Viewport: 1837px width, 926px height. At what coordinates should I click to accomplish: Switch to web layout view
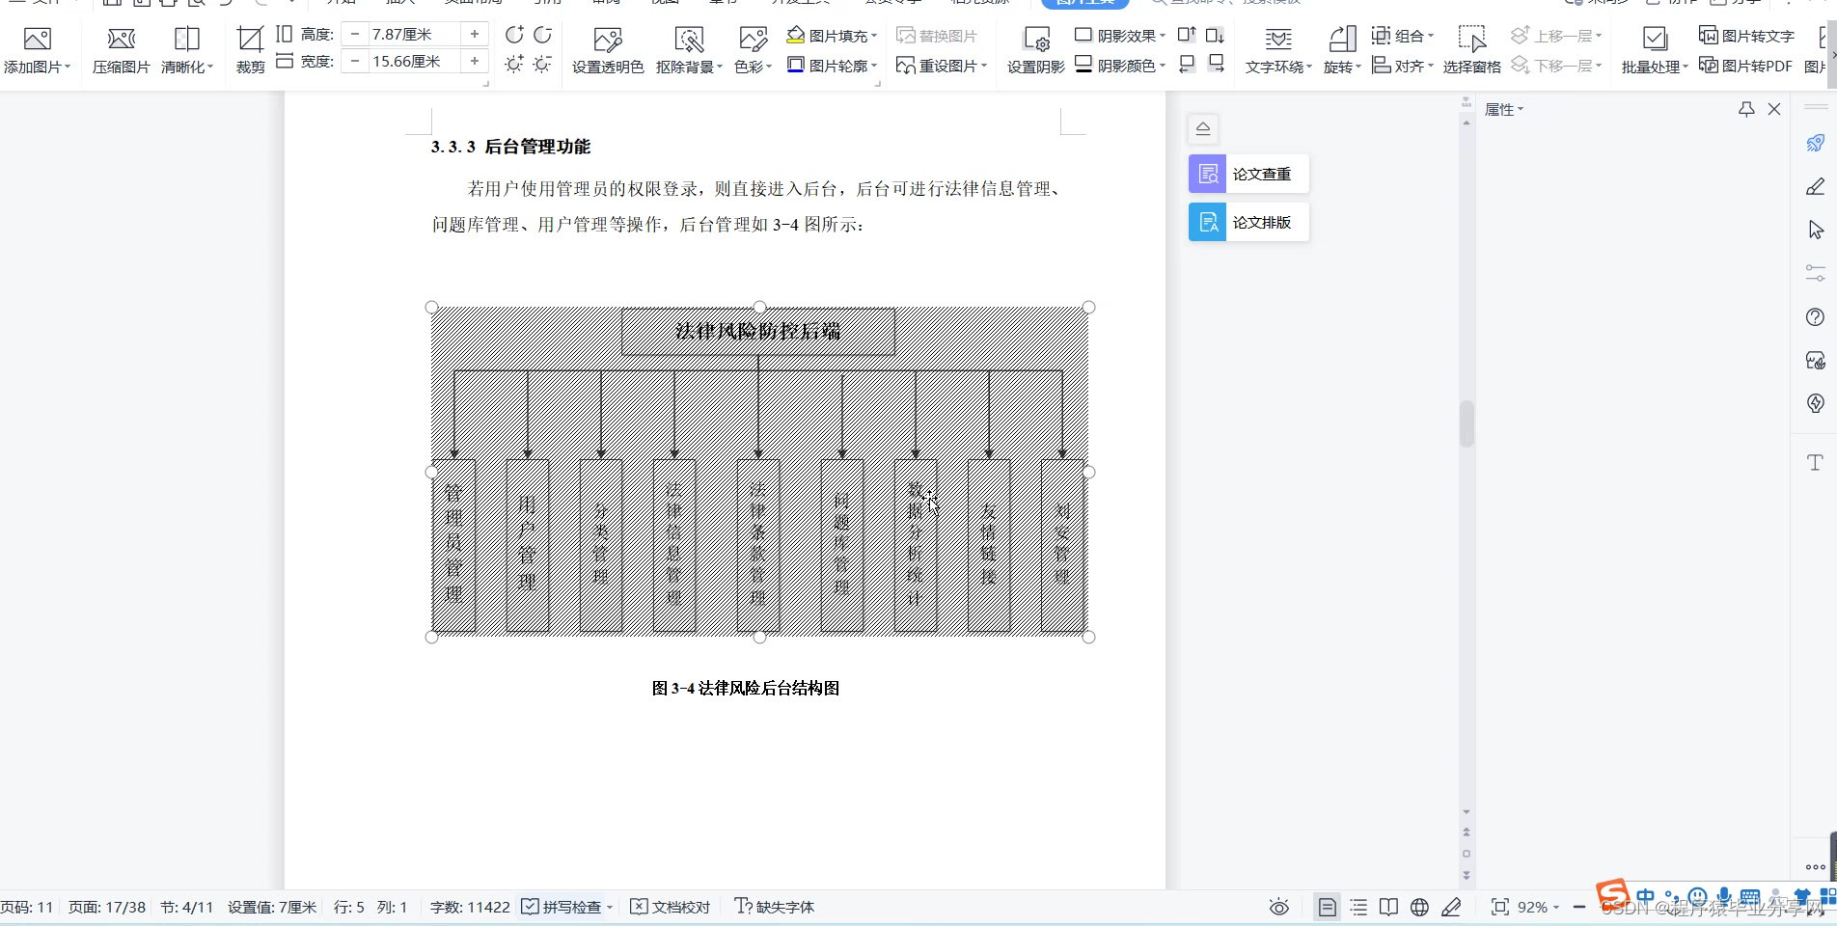1419,907
